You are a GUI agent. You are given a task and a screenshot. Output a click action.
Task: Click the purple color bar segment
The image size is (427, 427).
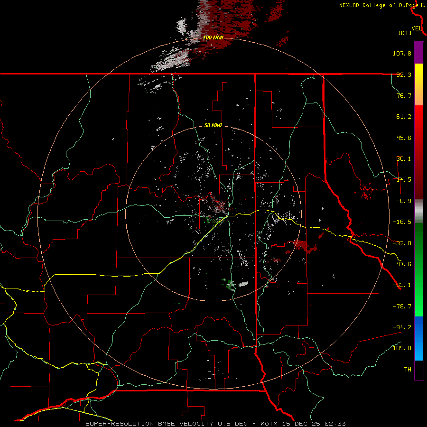419,53
